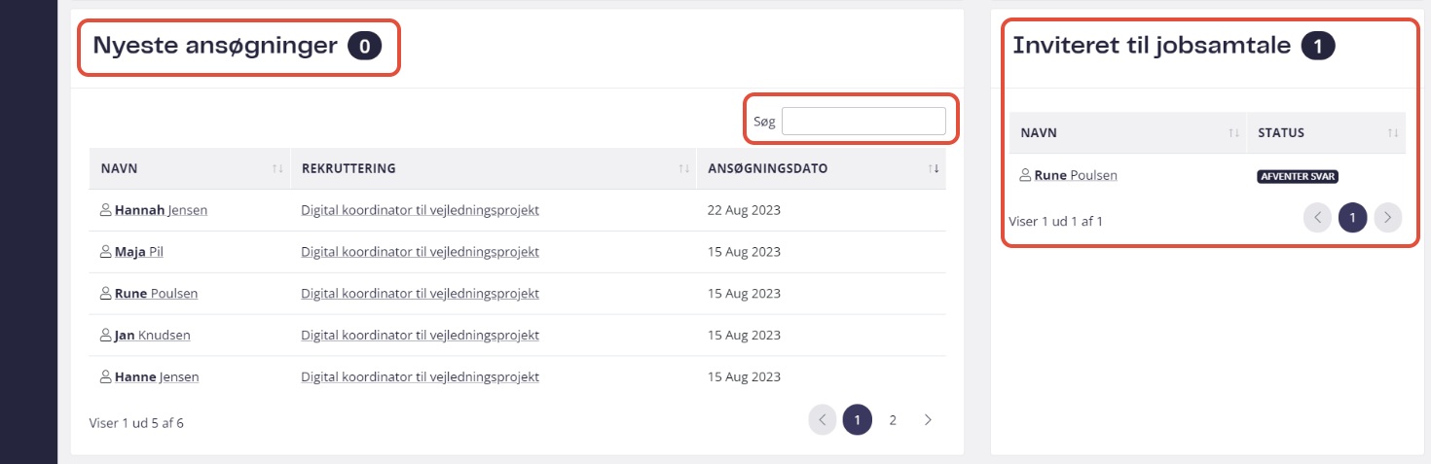
Task: Open Rune Poulsen in interview list
Action: [x=1076, y=176]
